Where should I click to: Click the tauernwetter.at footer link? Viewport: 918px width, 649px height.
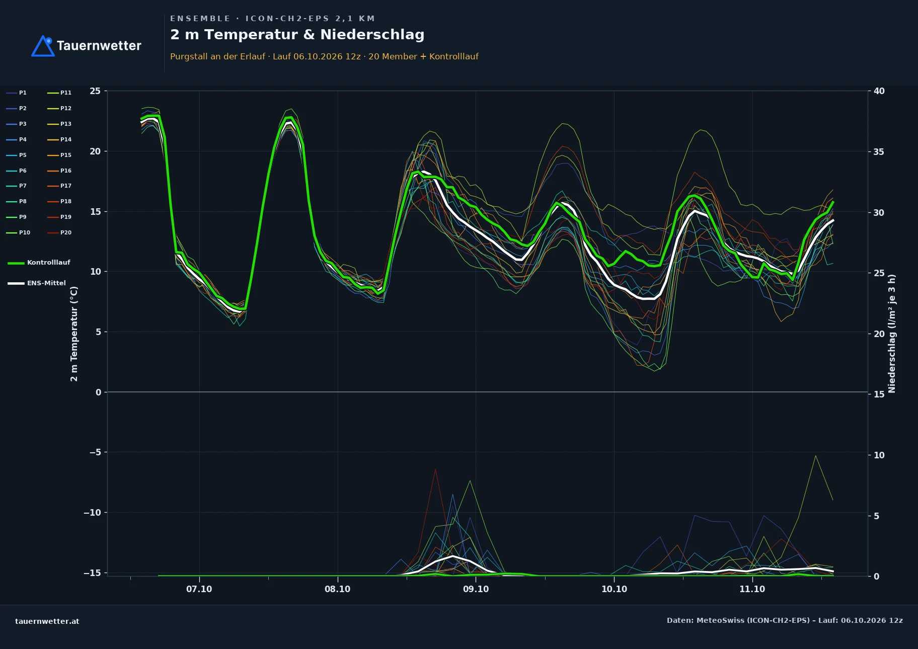pos(47,621)
